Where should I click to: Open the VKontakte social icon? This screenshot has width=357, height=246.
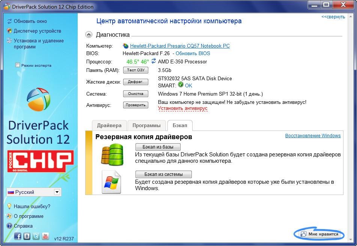(27, 236)
